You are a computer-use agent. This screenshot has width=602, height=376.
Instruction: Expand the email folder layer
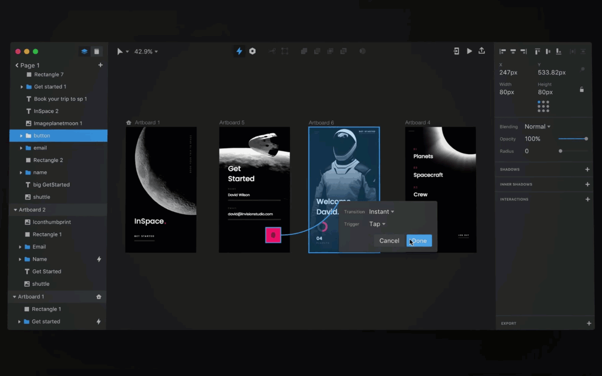(21, 148)
